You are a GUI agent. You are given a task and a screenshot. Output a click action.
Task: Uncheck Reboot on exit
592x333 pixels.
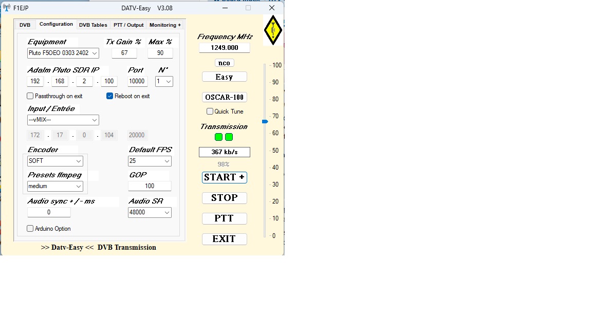(110, 96)
